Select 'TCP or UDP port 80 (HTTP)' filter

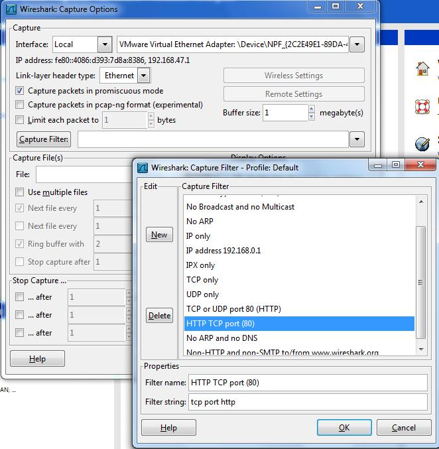(299, 309)
